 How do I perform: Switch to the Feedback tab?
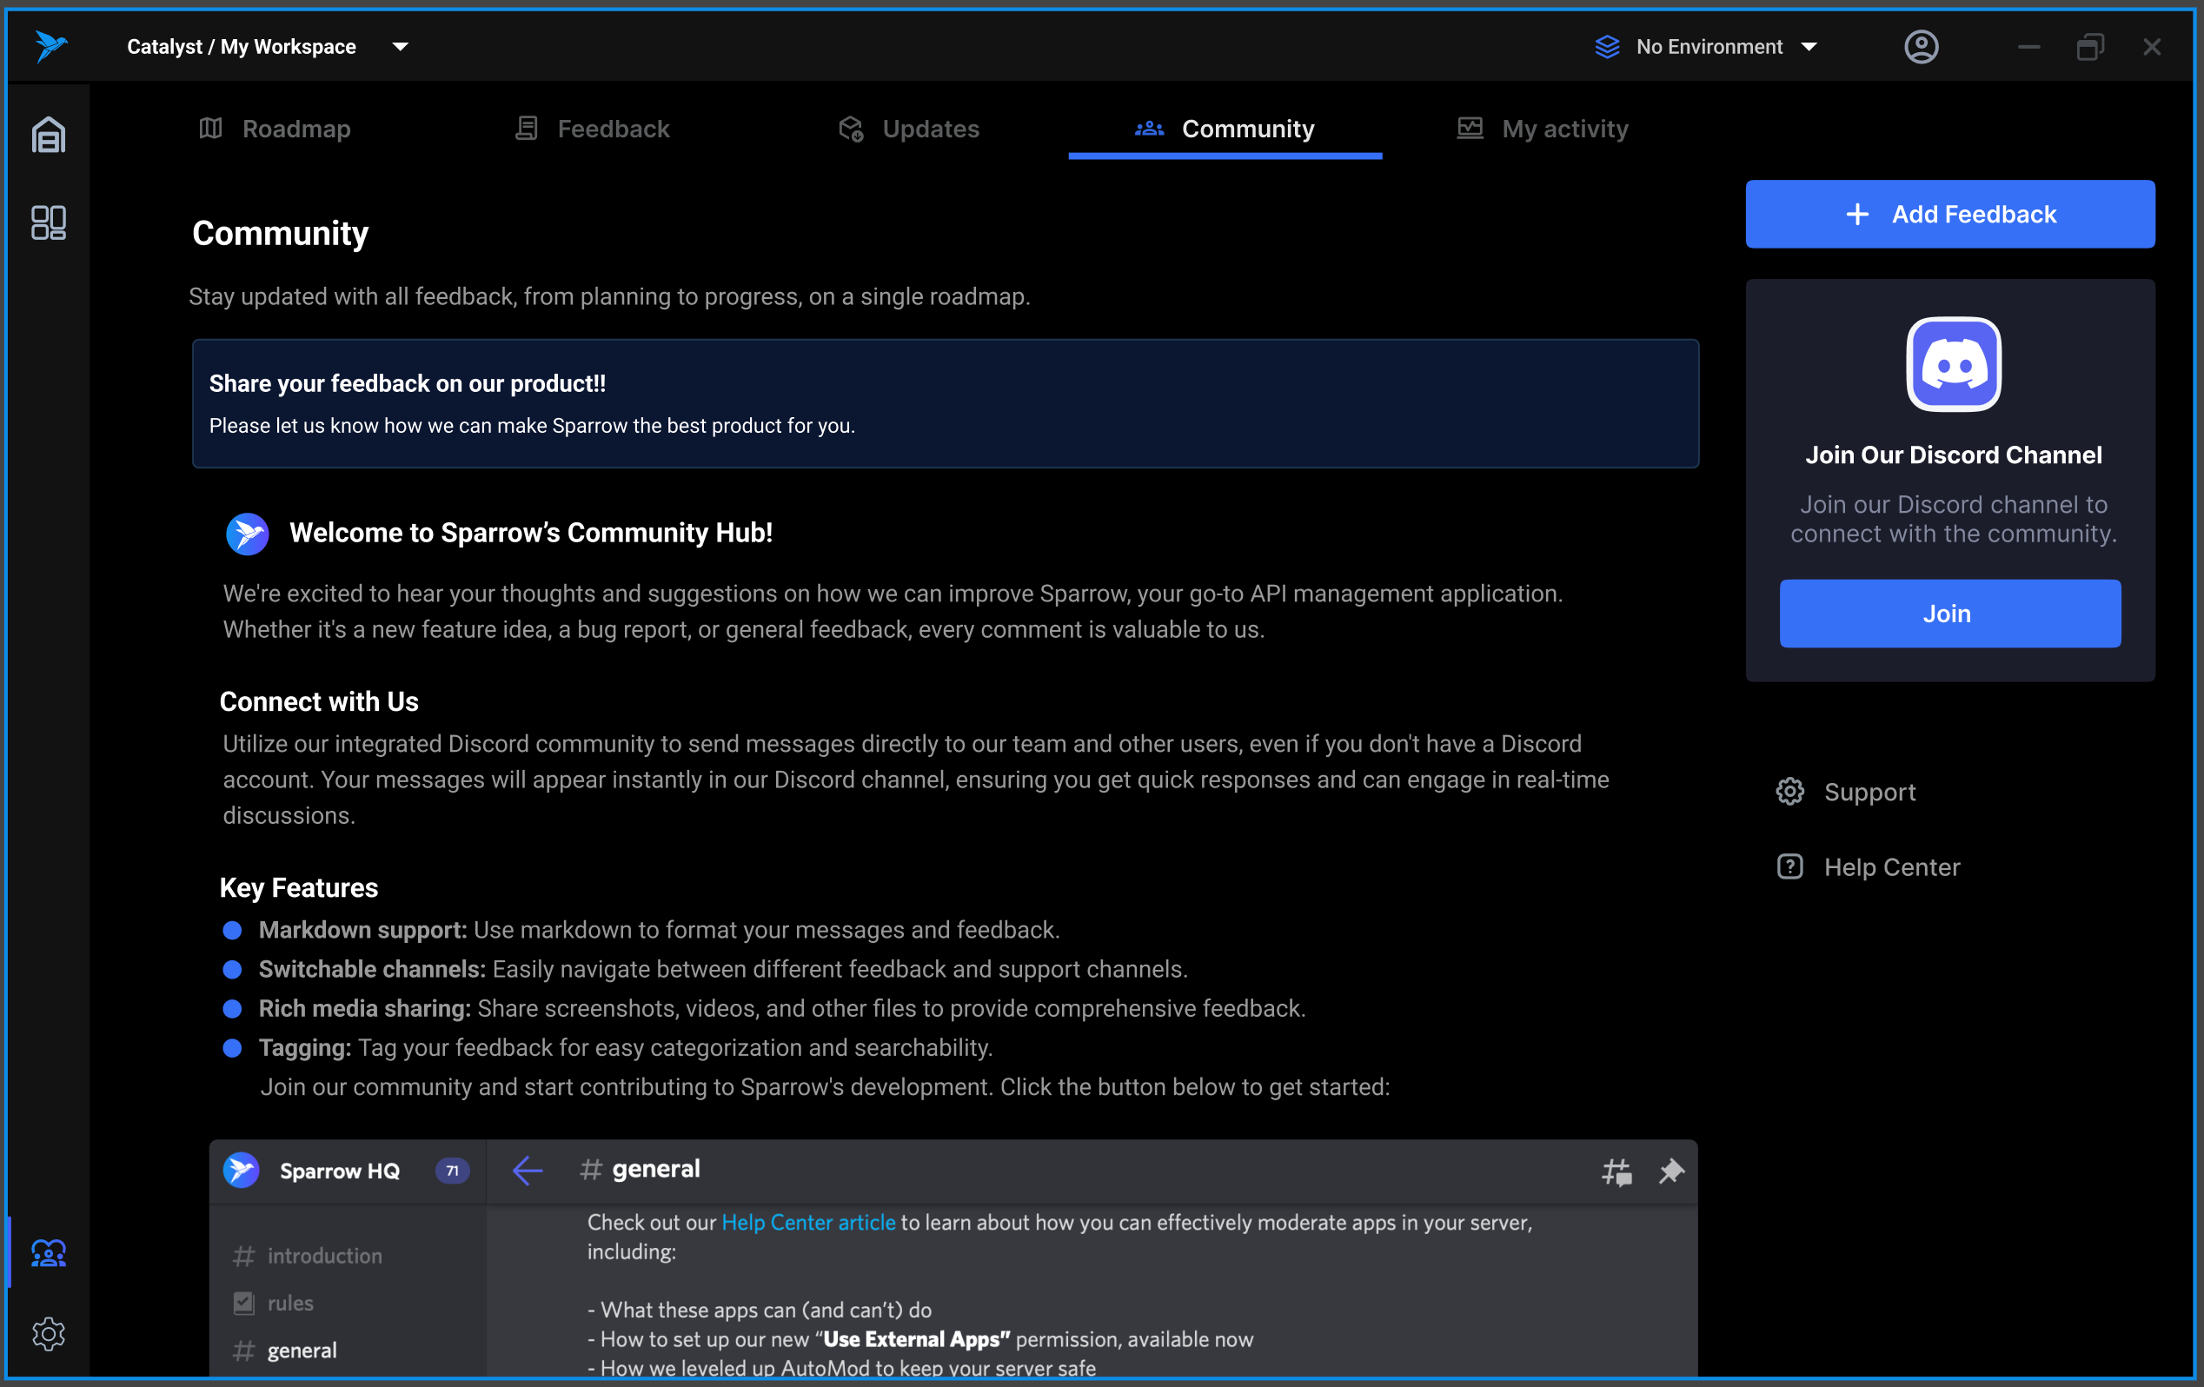(x=592, y=129)
